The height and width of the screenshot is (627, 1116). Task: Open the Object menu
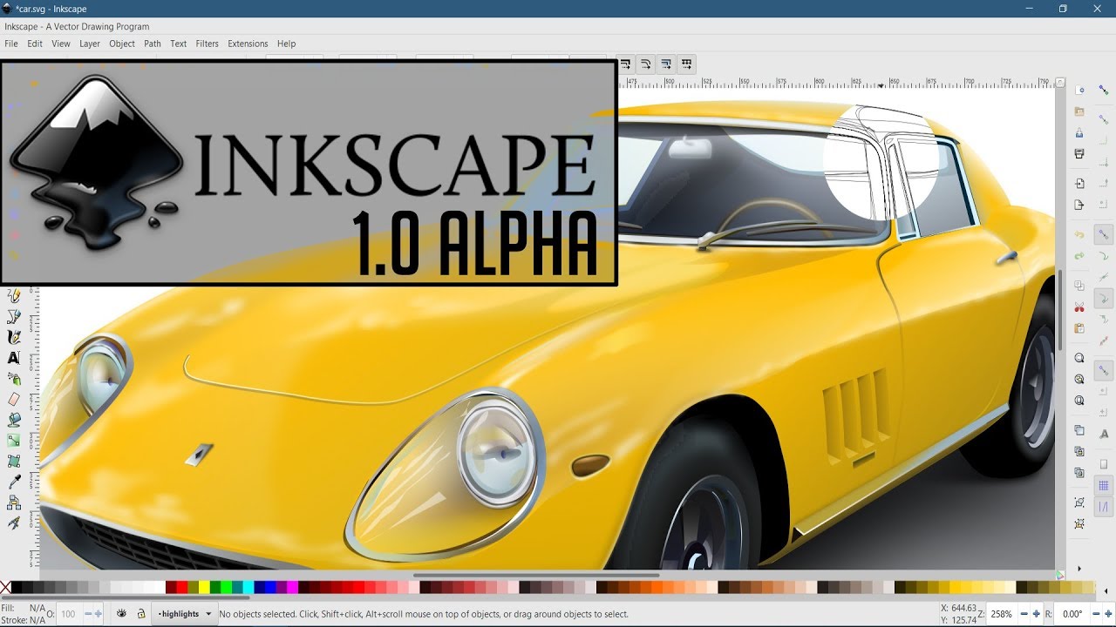(122, 44)
